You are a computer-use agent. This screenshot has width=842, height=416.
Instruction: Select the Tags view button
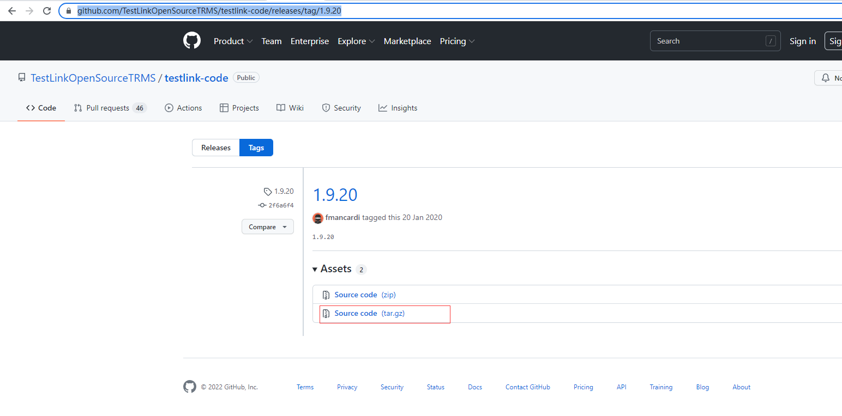point(256,148)
